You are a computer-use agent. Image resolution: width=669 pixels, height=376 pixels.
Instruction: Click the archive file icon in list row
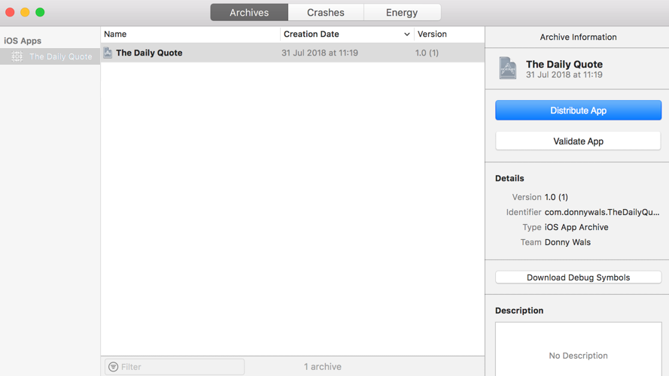108,53
